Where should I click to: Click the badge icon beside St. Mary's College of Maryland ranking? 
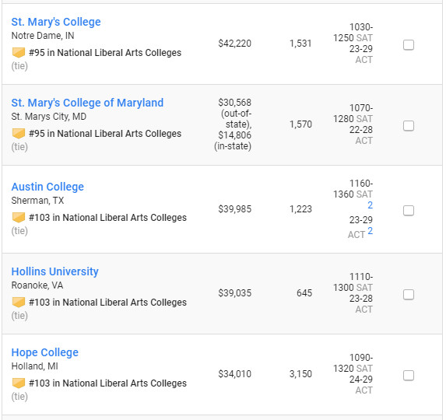pyautogui.click(x=19, y=134)
